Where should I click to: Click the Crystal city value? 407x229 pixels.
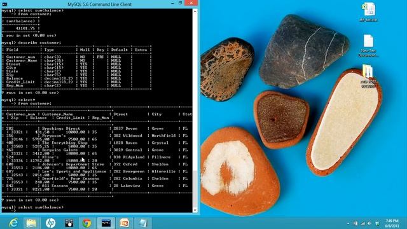160,142
